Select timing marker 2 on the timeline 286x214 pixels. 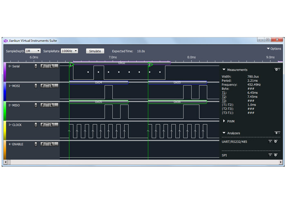coord(150,64)
